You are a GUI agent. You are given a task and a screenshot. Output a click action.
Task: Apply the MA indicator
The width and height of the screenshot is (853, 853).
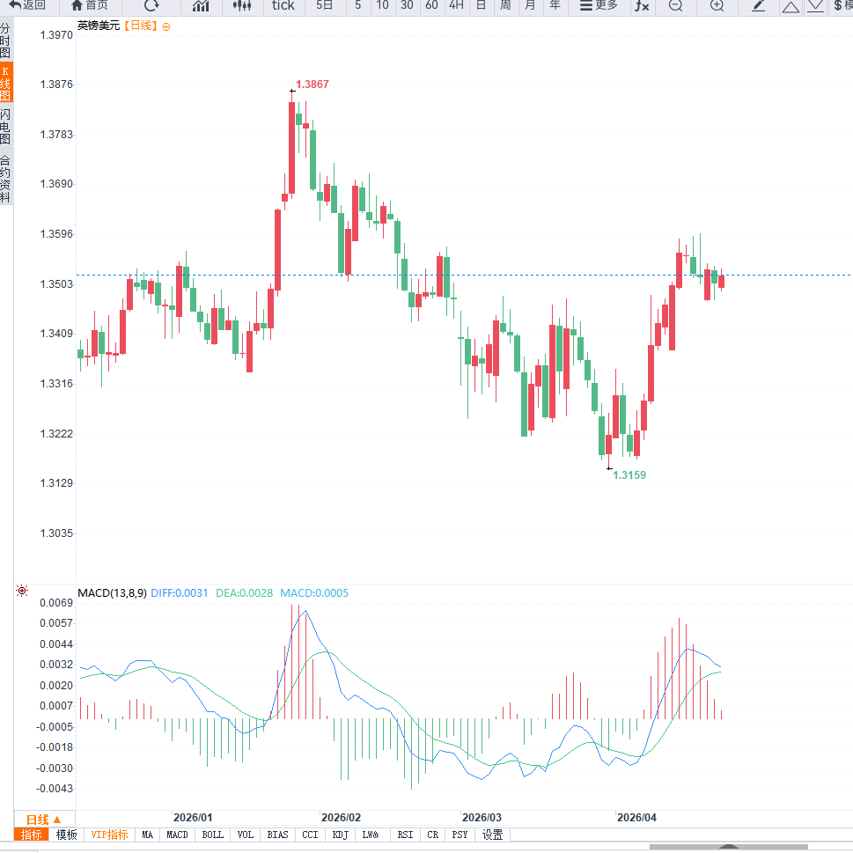click(147, 835)
